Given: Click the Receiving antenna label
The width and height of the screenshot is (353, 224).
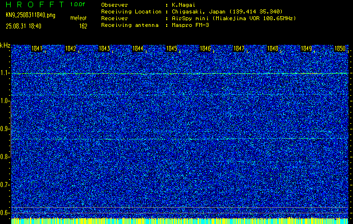Looking at the screenshot, I should point(130,25).
